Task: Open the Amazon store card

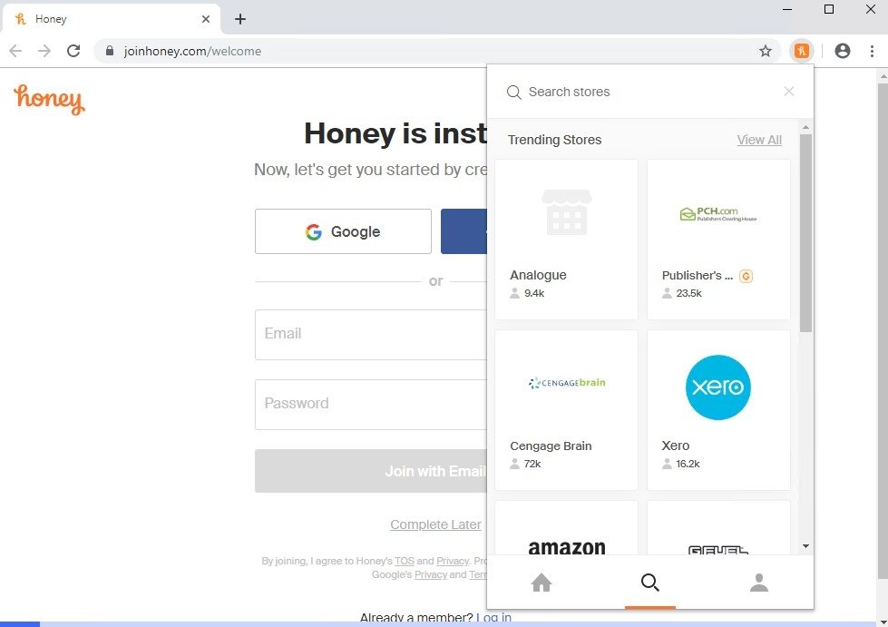Action: 566,528
